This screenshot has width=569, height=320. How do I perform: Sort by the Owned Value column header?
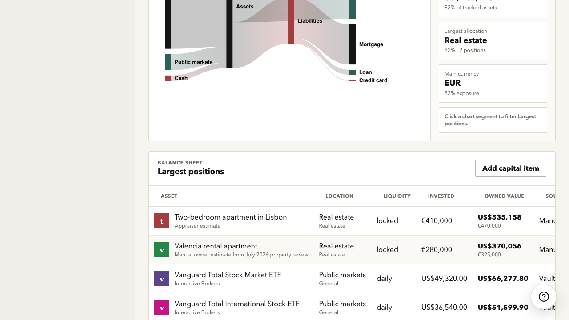point(504,196)
